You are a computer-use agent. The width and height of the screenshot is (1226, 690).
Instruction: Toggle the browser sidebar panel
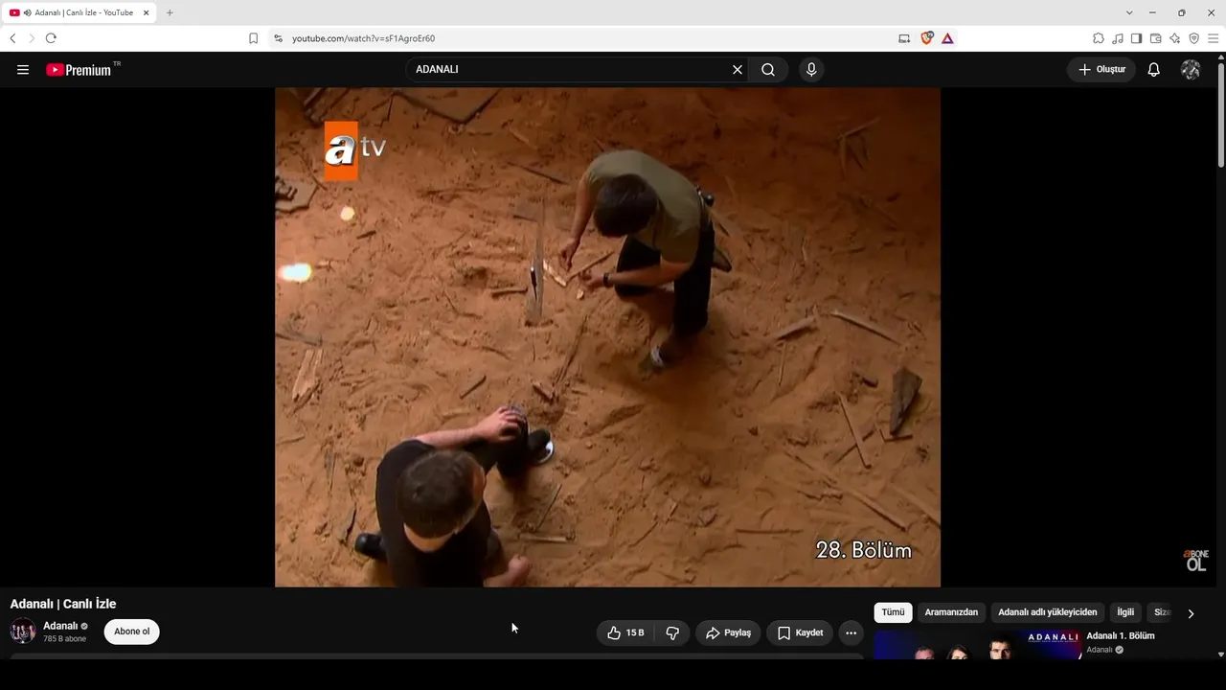click(x=1136, y=38)
